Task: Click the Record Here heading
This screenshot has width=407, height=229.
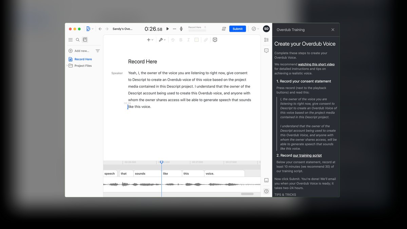Action: pos(142,61)
